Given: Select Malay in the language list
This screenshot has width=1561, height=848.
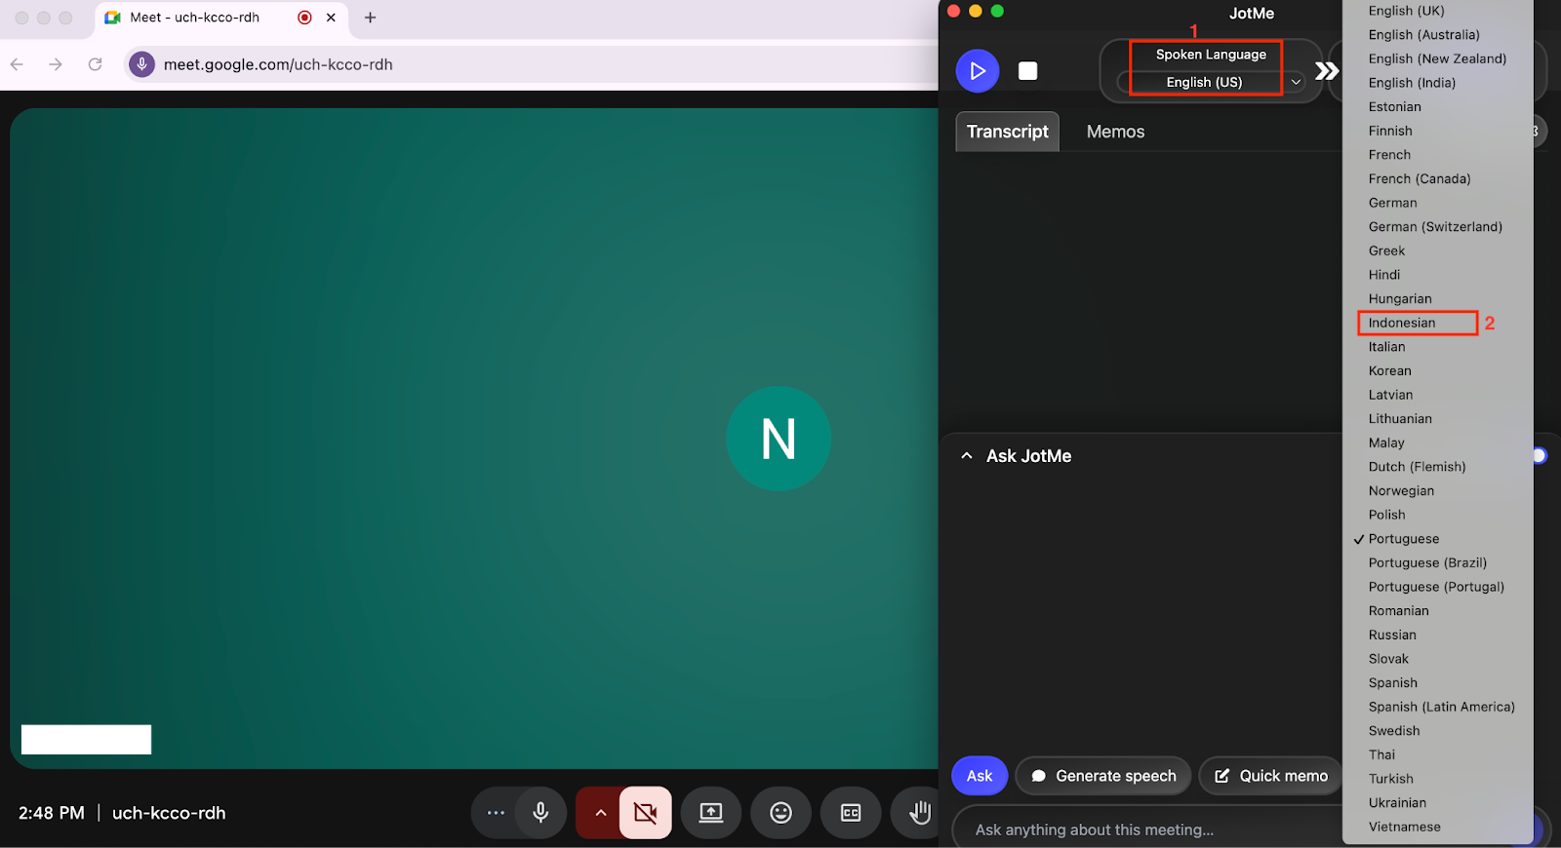Looking at the screenshot, I should (x=1386, y=443).
